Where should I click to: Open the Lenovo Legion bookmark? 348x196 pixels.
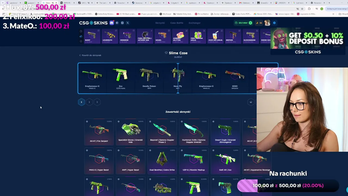(285, 14)
